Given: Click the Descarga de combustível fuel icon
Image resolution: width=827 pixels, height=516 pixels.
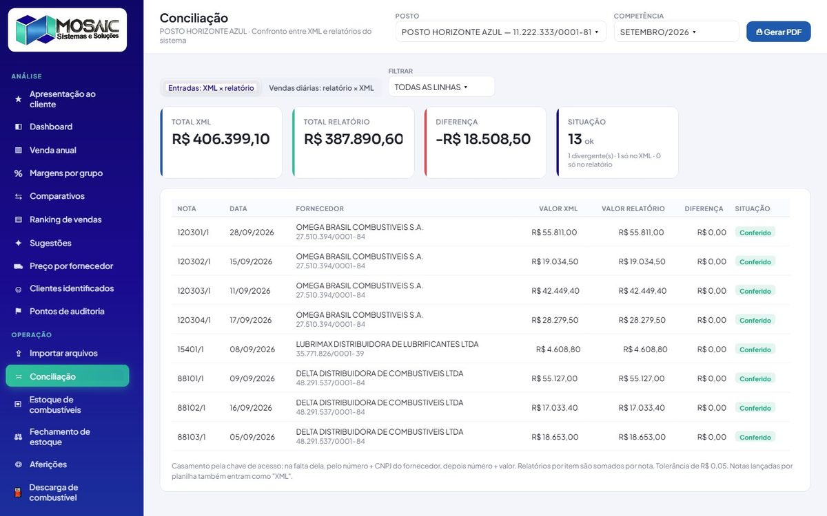Looking at the screenshot, I should click(x=19, y=493).
